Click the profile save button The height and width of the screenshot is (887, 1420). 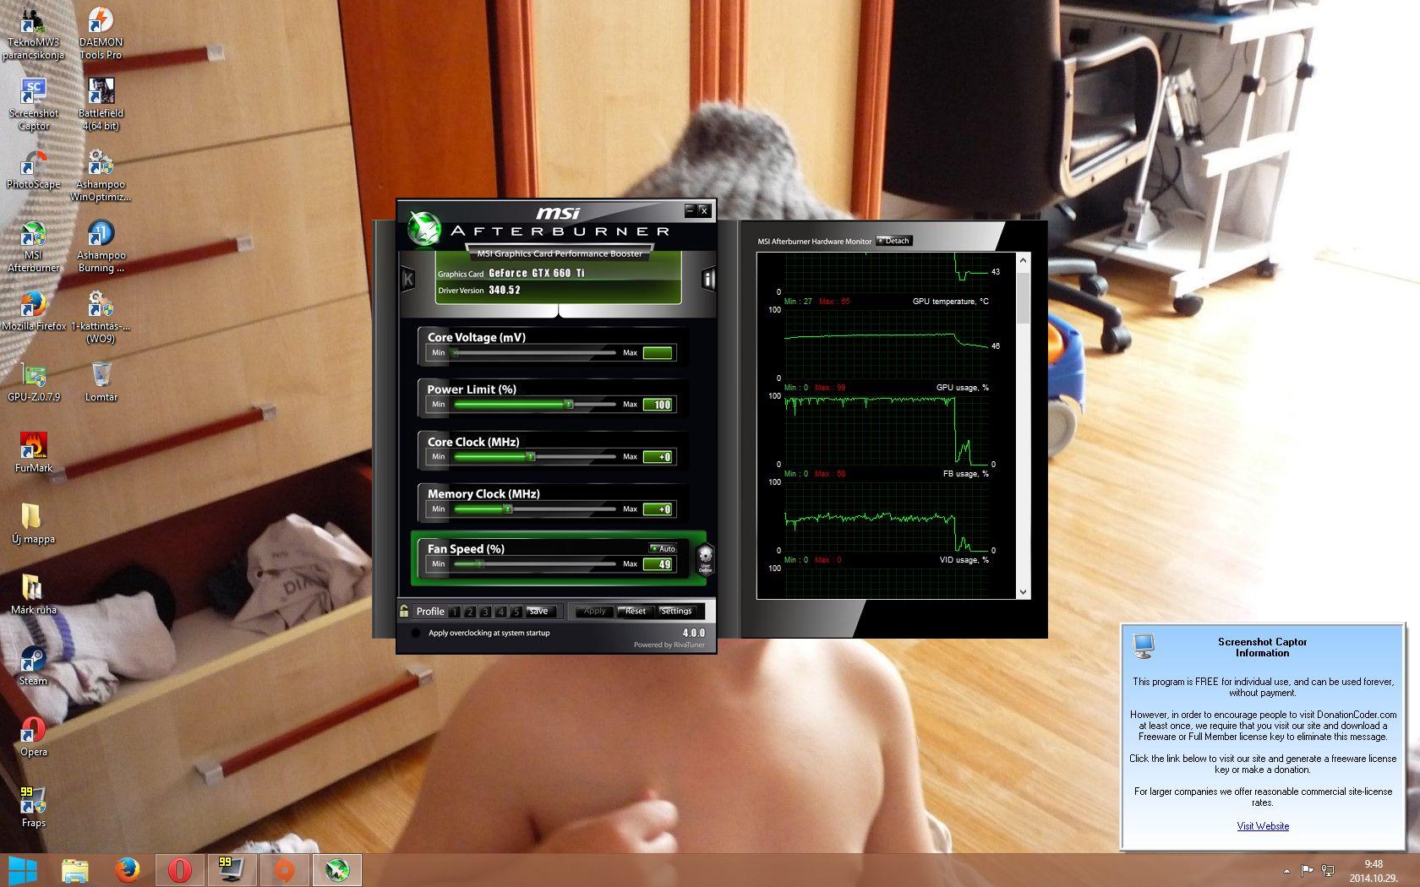[539, 611]
